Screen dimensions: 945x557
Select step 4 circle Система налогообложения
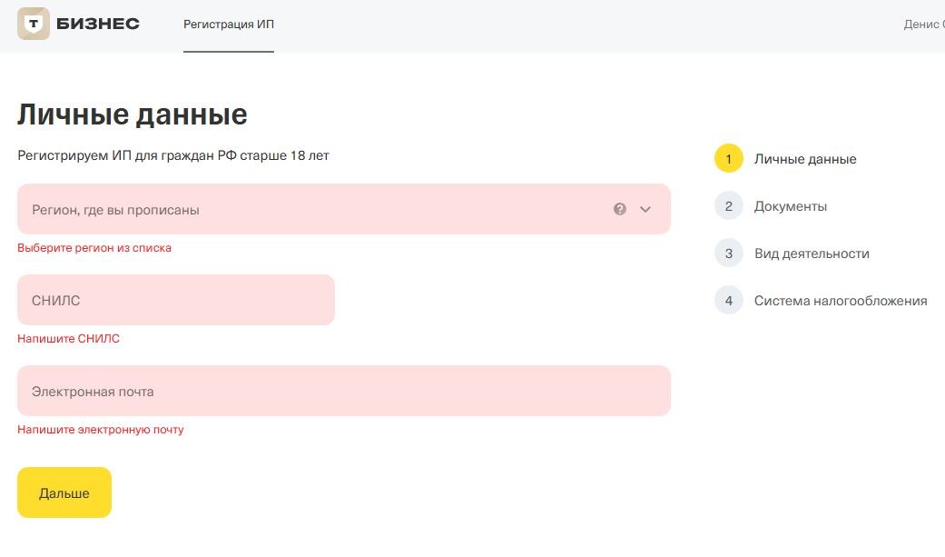coord(729,301)
